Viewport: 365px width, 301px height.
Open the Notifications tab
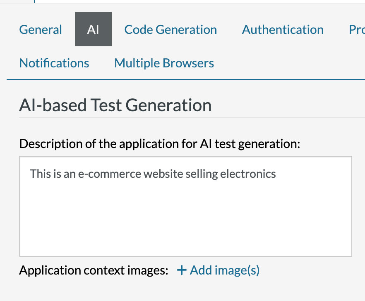pyautogui.click(x=54, y=63)
